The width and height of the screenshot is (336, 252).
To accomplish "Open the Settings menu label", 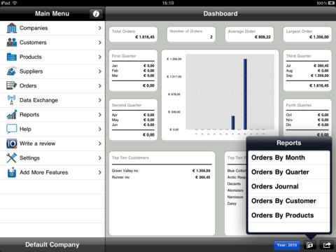I will 29,158.
